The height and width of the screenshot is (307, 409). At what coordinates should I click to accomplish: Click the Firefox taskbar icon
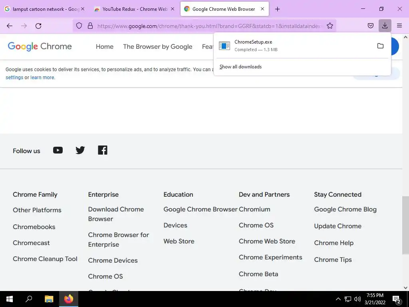pos(69,299)
